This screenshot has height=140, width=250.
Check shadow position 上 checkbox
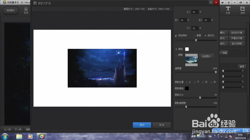(186, 82)
